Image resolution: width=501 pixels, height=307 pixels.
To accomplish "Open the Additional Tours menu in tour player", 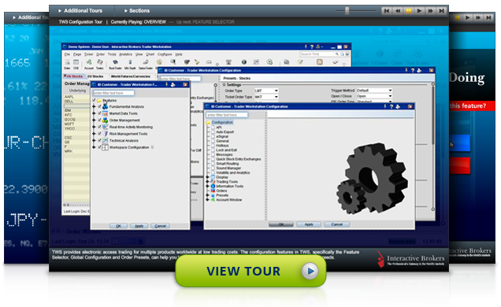I will (80, 11).
